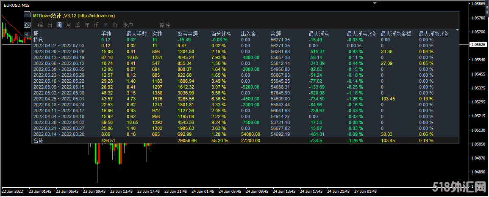Click the 最大浮盈金额 column header
Image resolution: width=489 pixels, height=197 pixels.
click(396, 34)
